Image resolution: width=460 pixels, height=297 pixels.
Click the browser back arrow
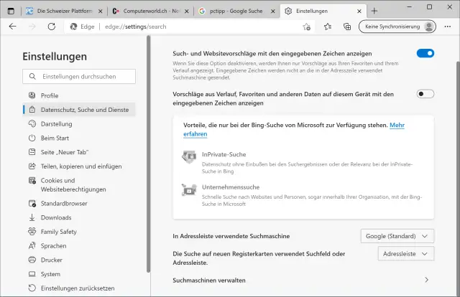[x=12, y=26]
